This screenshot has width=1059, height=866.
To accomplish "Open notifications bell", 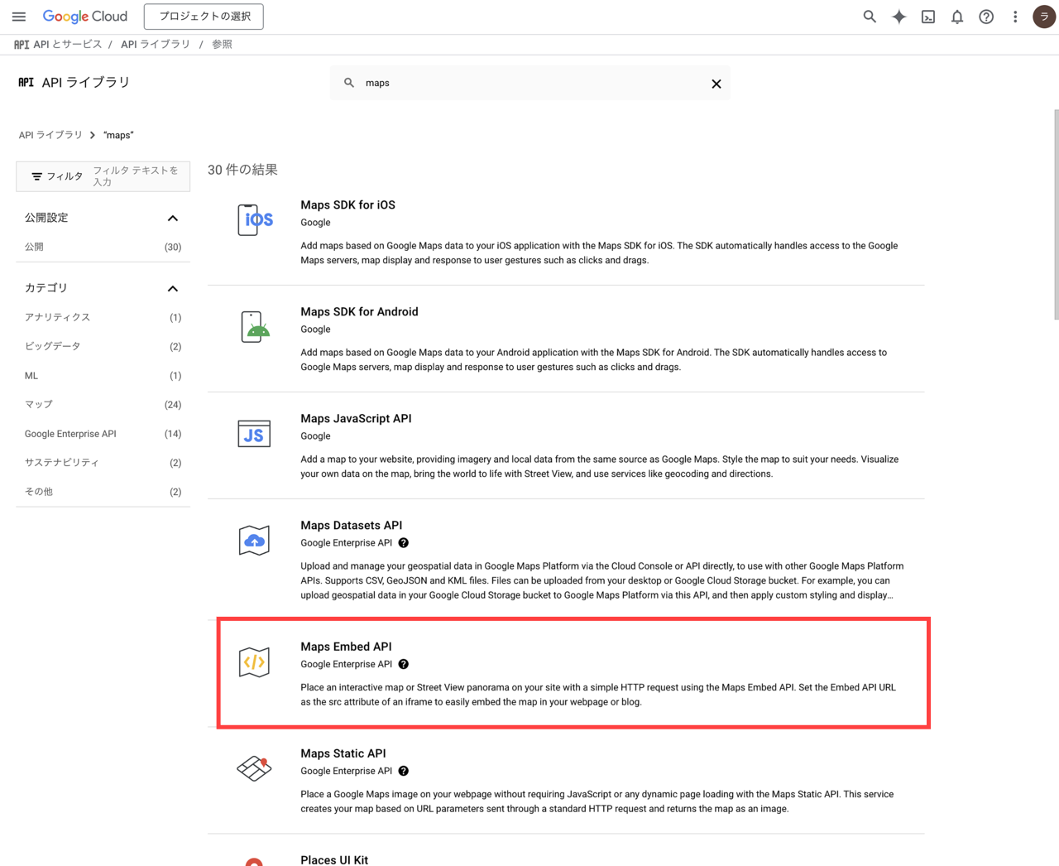I will 957,17.
